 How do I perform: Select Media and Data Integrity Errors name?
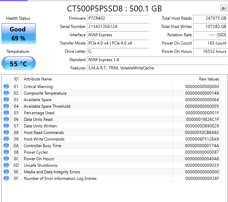click(x=52, y=172)
